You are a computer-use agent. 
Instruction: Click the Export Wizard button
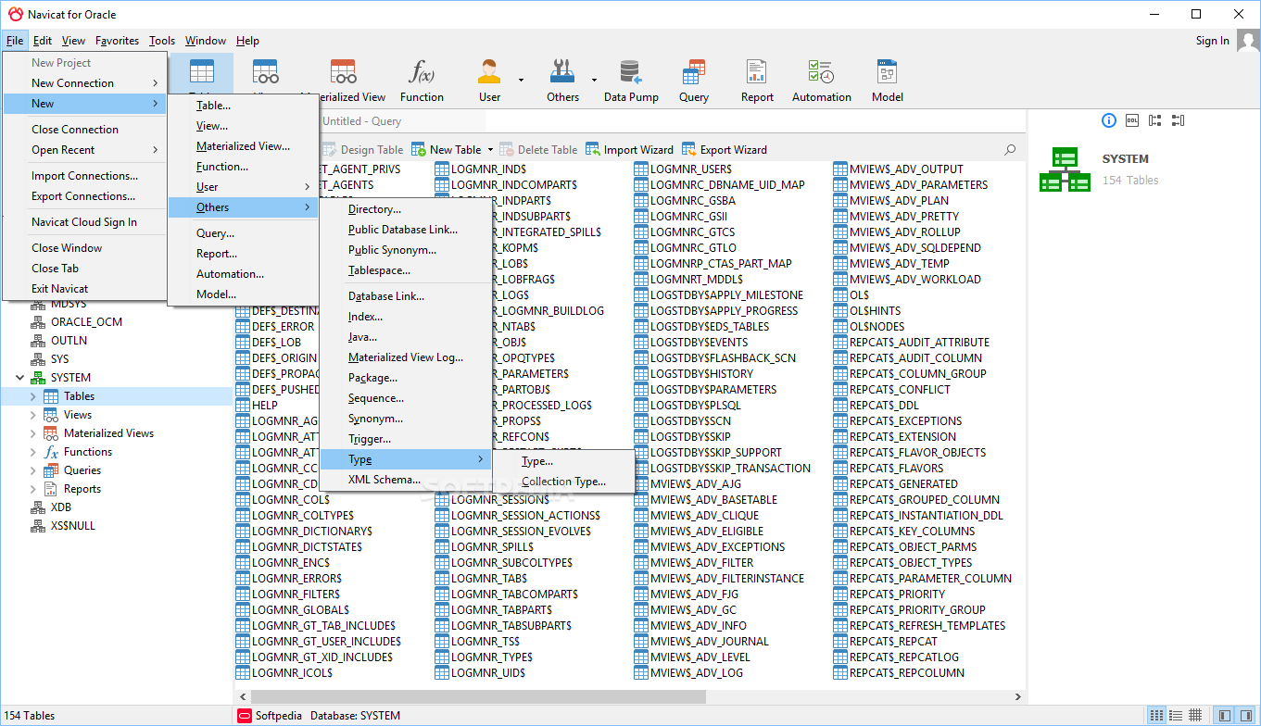coord(725,150)
